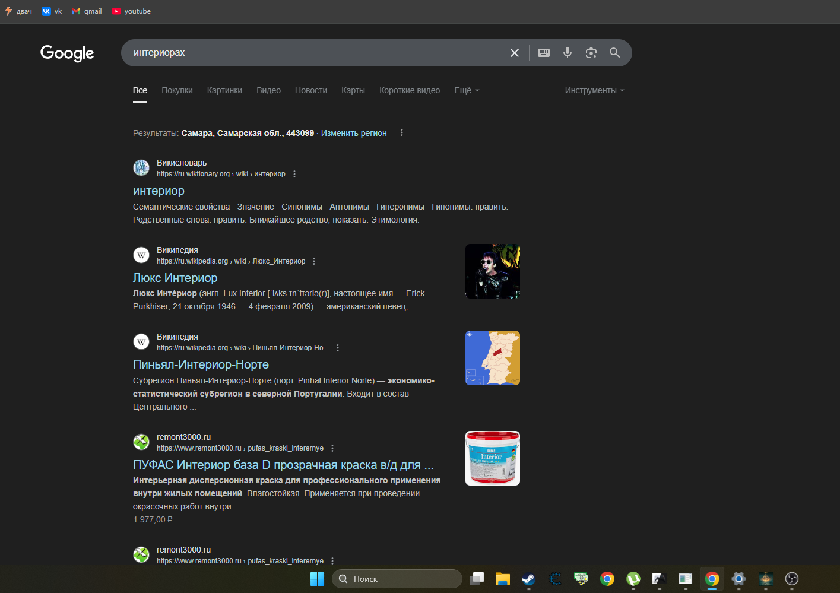This screenshot has width=840, height=593.
Task: Open uTorrent from the taskbar
Action: [x=633, y=579]
